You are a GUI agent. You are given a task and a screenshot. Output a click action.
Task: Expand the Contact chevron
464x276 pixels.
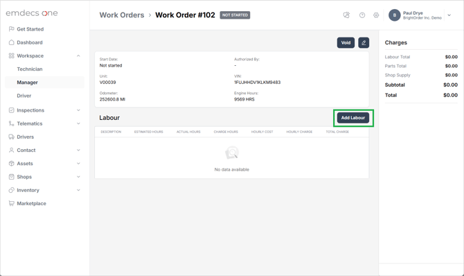tap(78, 150)
